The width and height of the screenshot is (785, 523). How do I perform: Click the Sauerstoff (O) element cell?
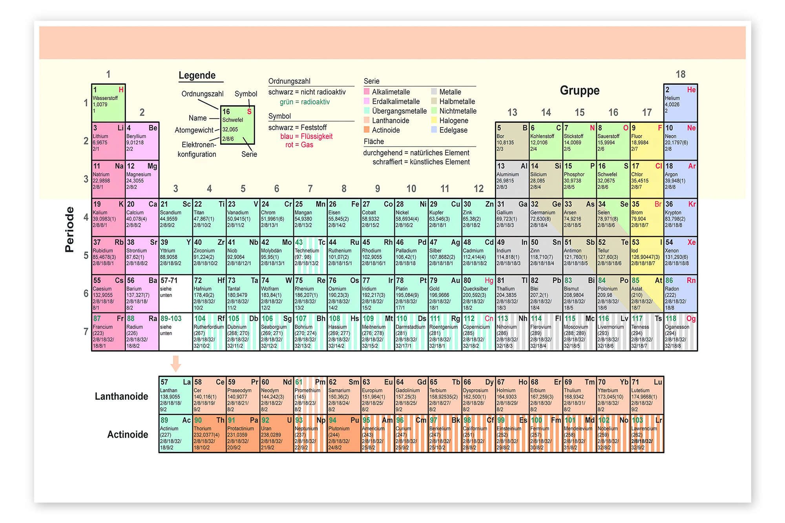pos(613,141)
